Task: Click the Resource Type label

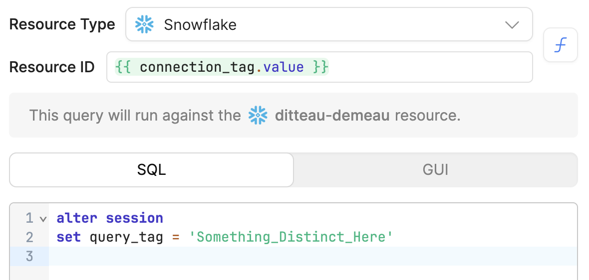Action: point(62,24)
